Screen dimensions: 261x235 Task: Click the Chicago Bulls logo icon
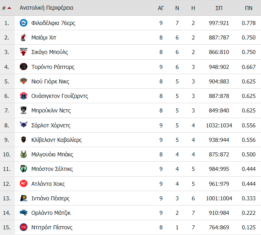pyautogui.click(x=23, y=52)
